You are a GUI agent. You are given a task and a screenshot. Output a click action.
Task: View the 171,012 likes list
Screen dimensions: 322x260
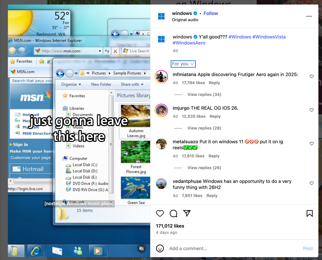(x=170, y=226)
